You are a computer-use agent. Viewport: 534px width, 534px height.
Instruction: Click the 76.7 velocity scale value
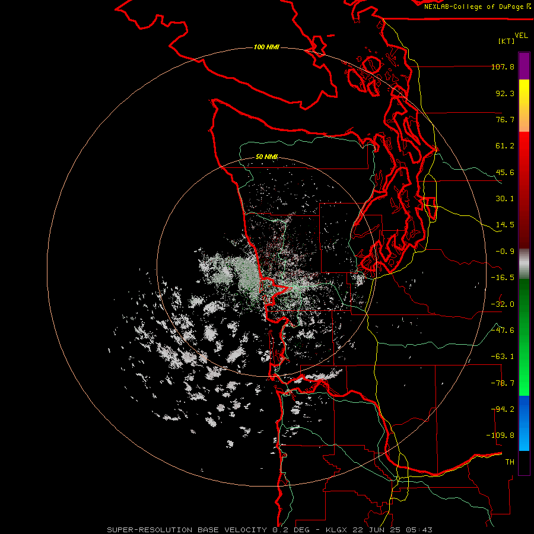pos(505,119)
